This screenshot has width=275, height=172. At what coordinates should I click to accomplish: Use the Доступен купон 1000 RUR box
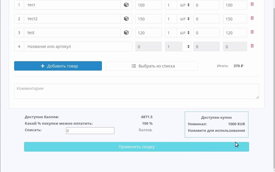click(x=217, y=124)
